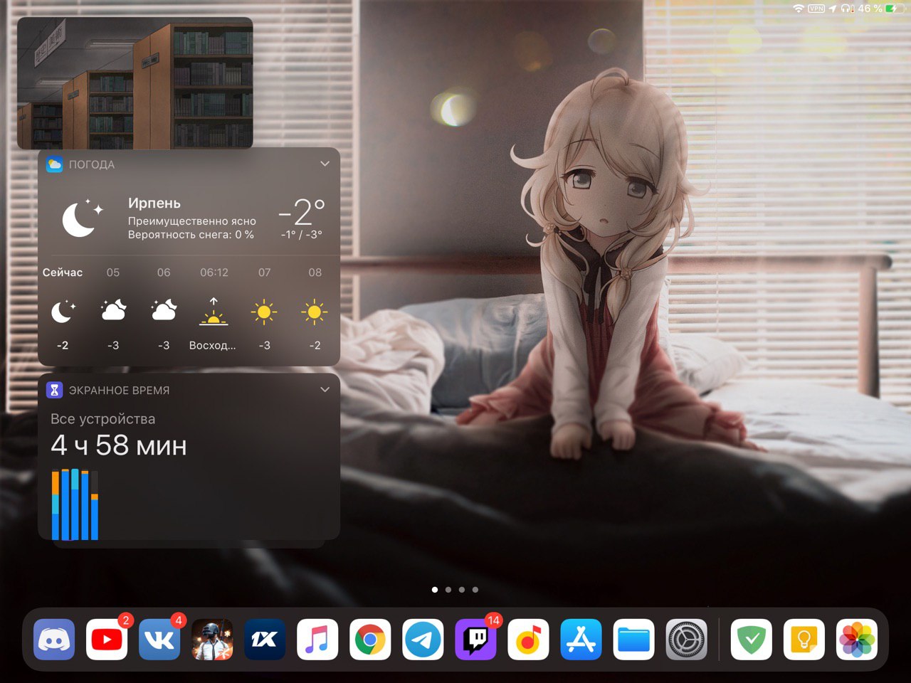Viewport: 911px width, 683px height.
Task: Tap the Все устройства label
Action: click(x=102, y=419)
